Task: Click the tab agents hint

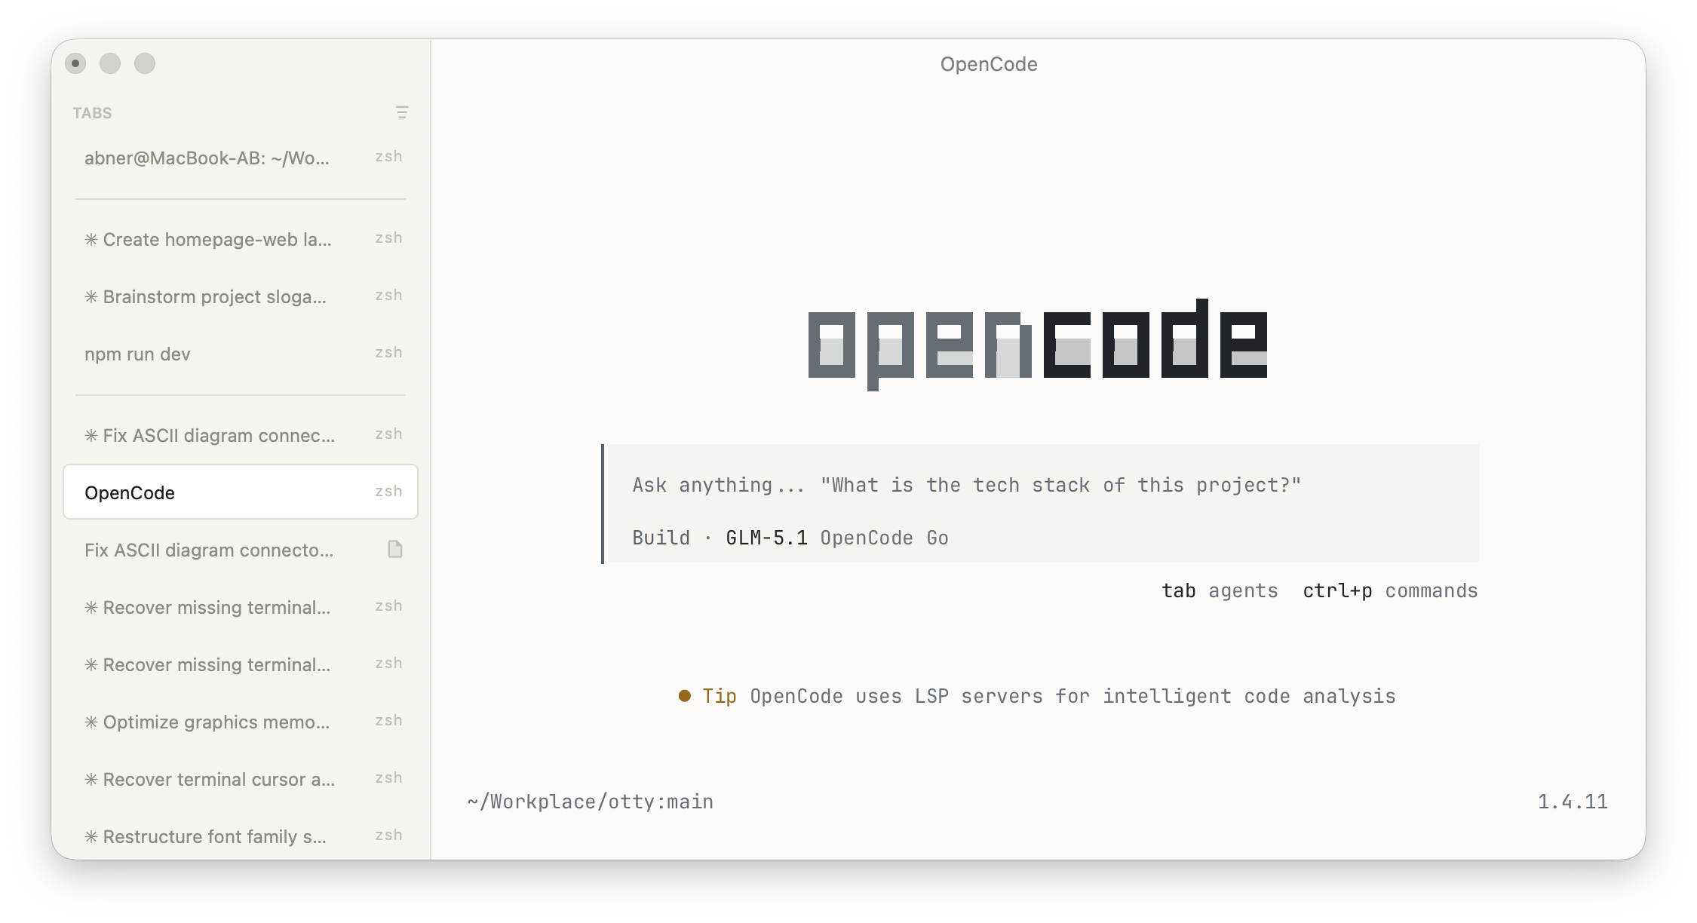Action: 1220,590
